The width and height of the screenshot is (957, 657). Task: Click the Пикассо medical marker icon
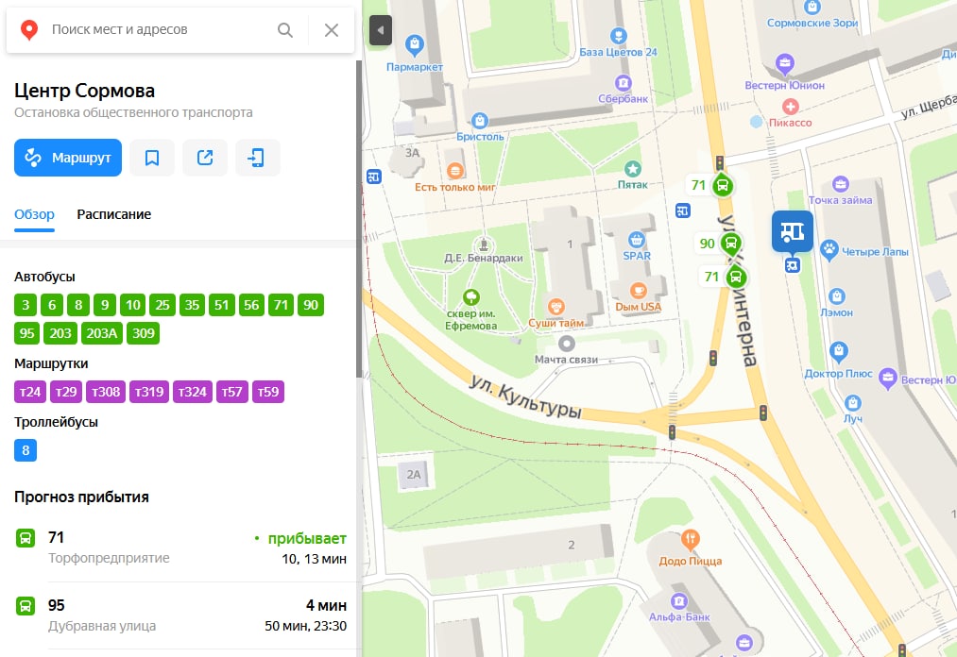(x=791, y=107)
